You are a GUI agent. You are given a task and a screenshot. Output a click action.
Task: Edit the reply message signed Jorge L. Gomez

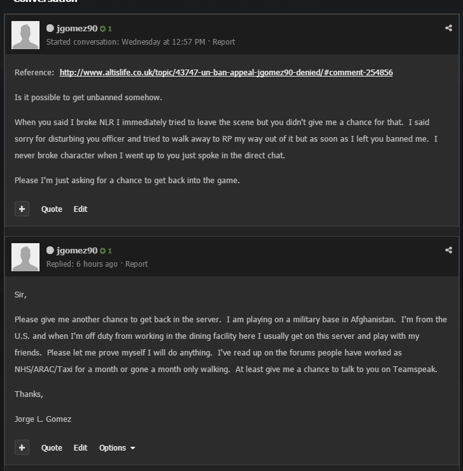pyautogui.click(x=81, y=448)
